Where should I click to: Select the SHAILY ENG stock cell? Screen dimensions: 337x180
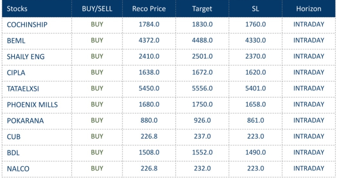point(26,57)
